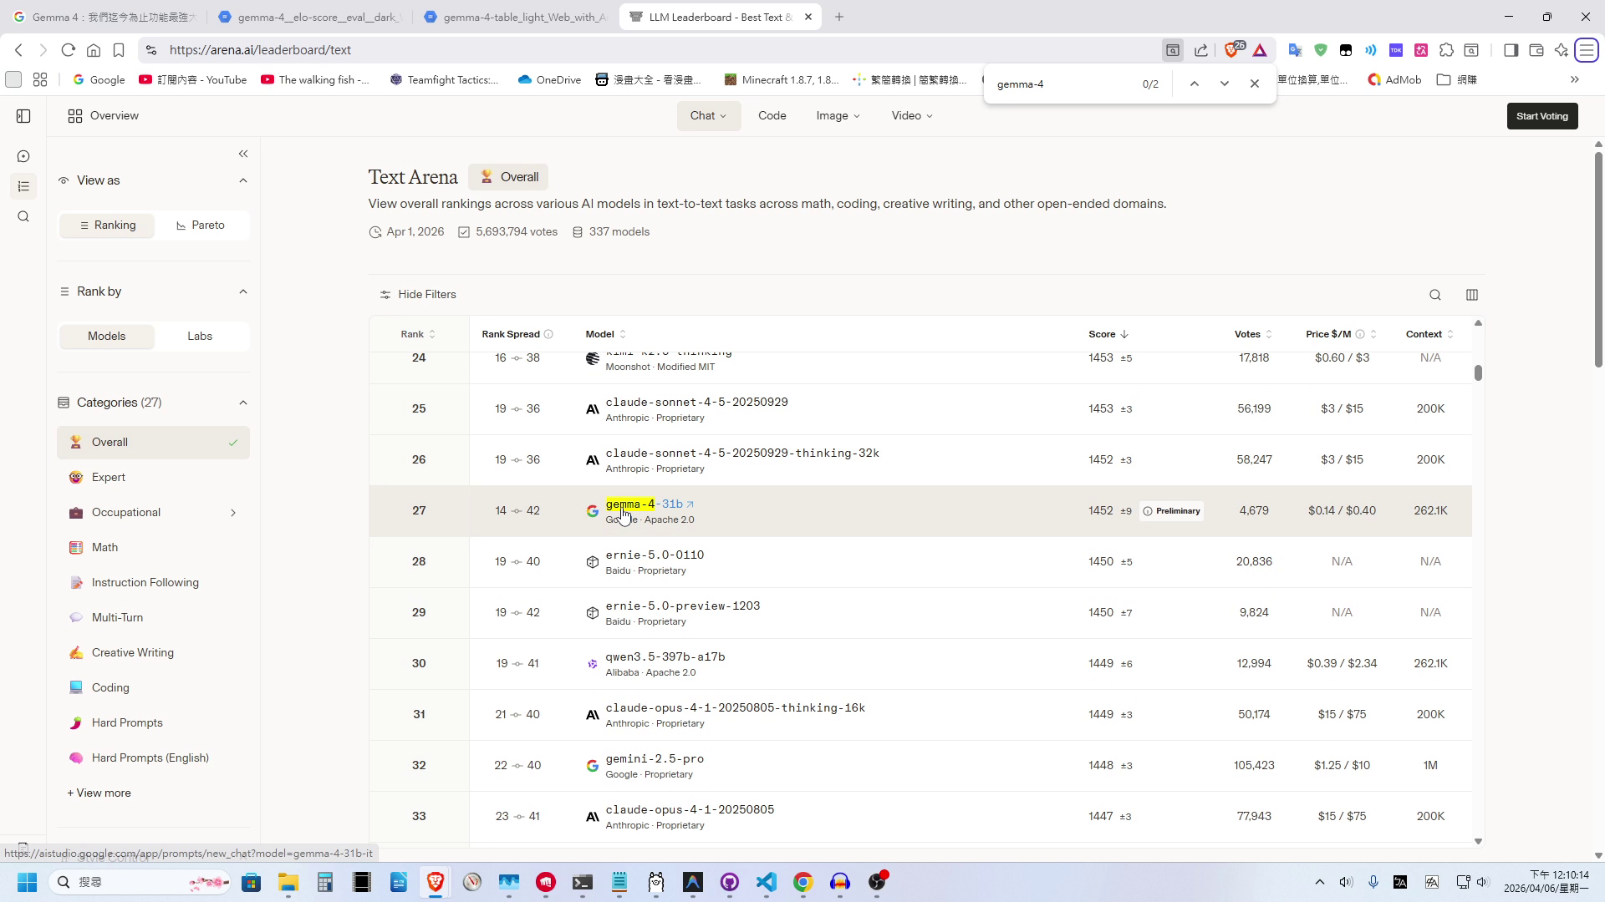The height and width of the screenshot is (902, 1605).
Task: Collapse the left filter panel
Action: point(243,154)
